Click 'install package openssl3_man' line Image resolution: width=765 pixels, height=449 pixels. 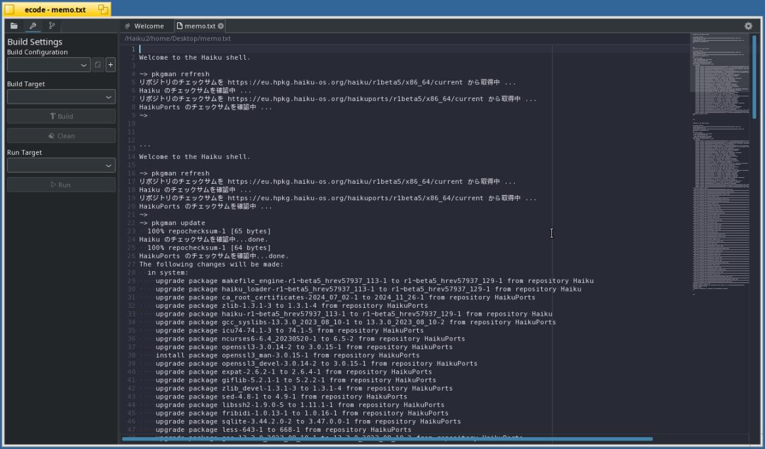coord(287,356)
